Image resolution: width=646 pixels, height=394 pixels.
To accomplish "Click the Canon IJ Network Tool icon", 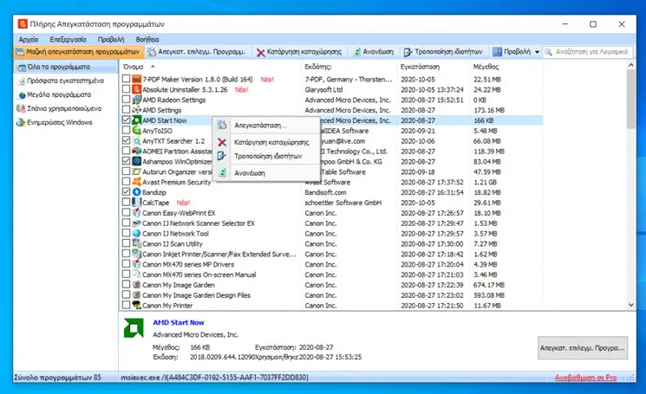I will (x=137, y=233).
